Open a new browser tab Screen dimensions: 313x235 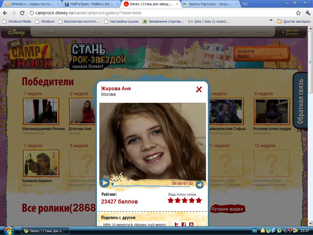(245, 4)
